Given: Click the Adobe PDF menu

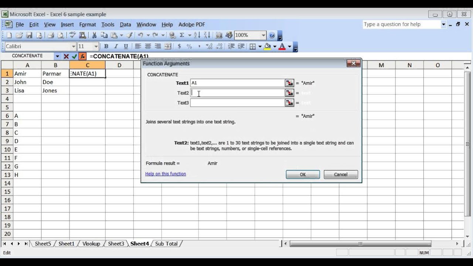Looking at the screenshot, I should click(191, 25).
